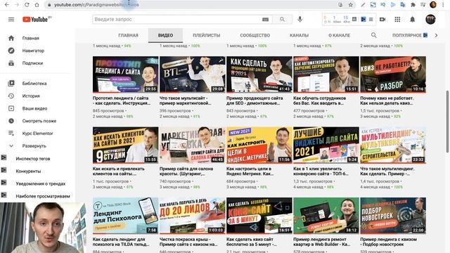This screenshot has width=450, height=253.
Task: Open thumbnail Как сделать продающий сайт для SEO
Action: pos(259,74)
